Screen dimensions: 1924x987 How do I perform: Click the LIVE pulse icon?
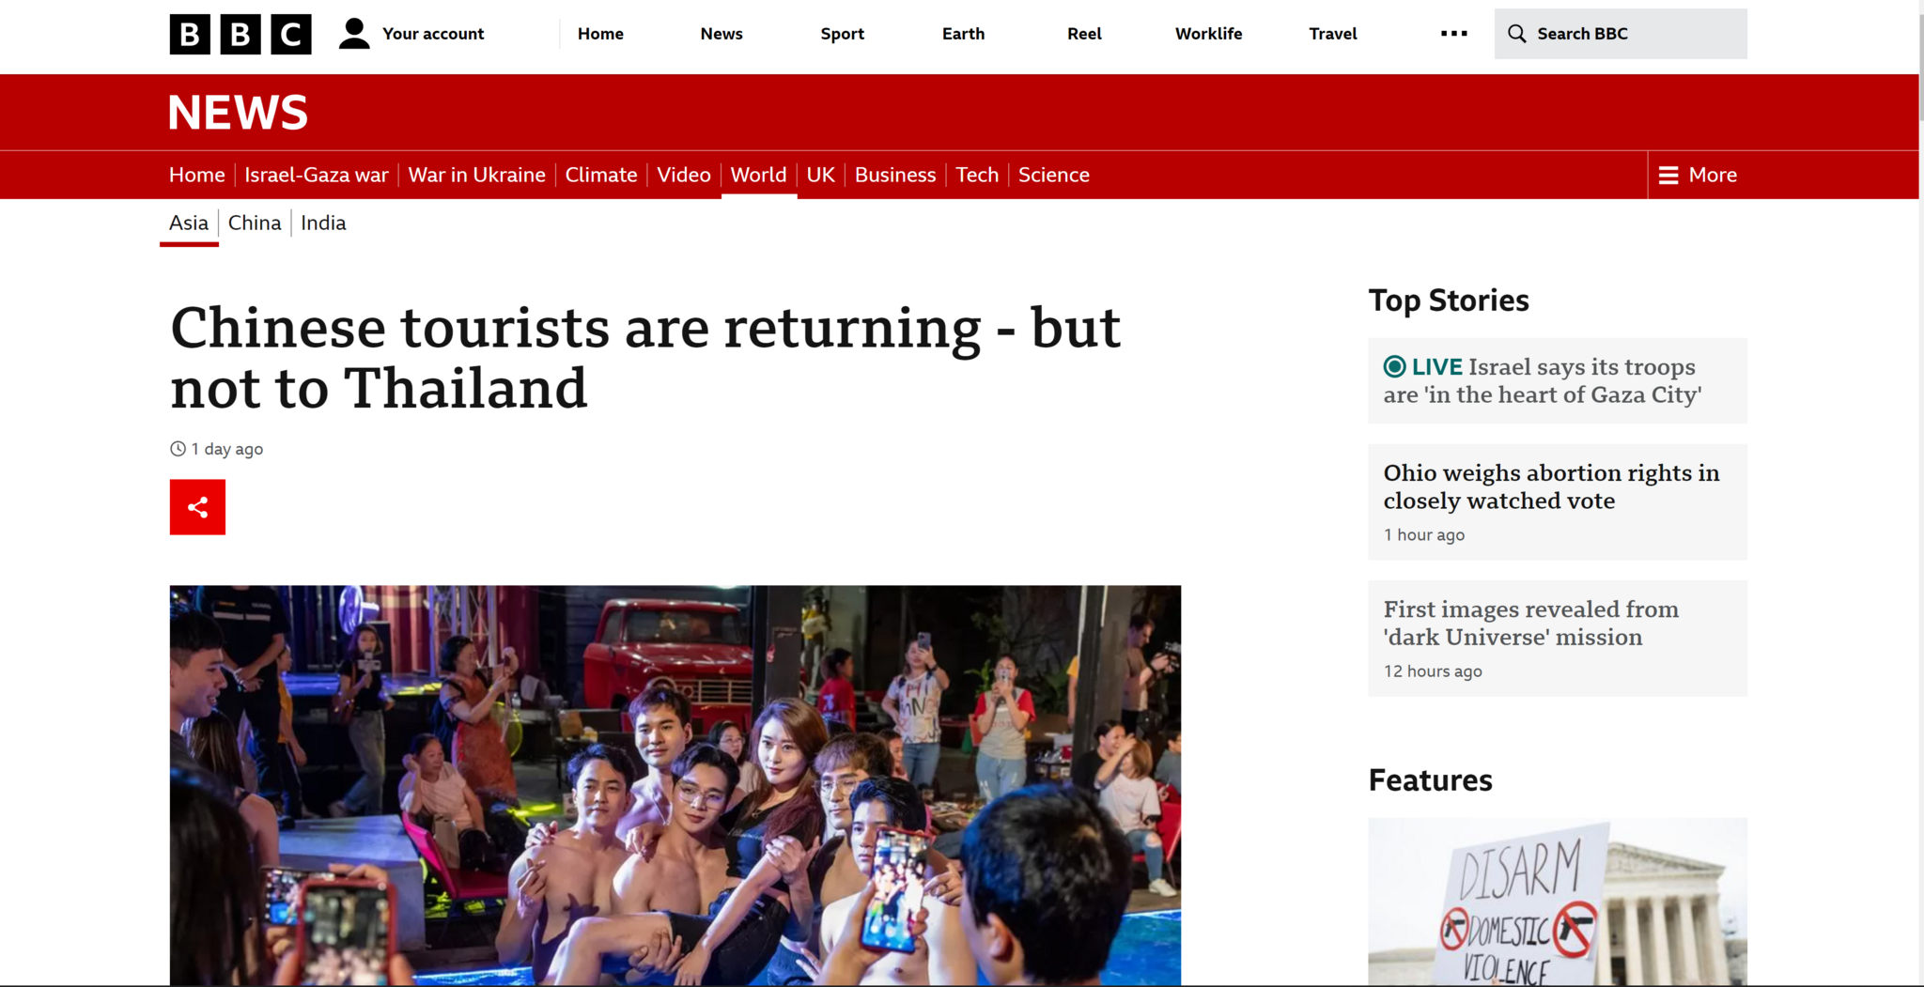click(x=1395, y=366)
